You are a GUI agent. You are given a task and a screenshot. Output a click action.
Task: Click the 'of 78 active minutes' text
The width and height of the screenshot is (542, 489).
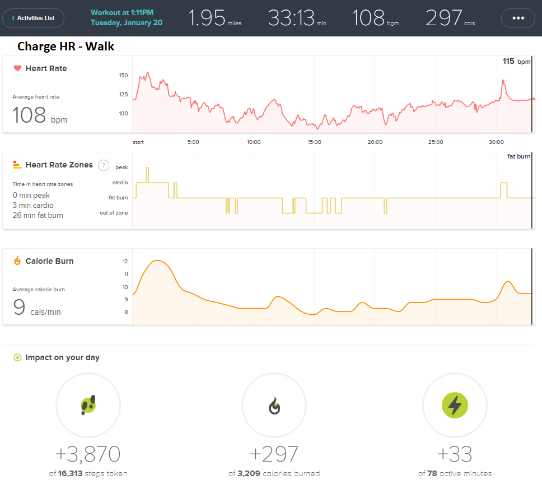point(455,473)
